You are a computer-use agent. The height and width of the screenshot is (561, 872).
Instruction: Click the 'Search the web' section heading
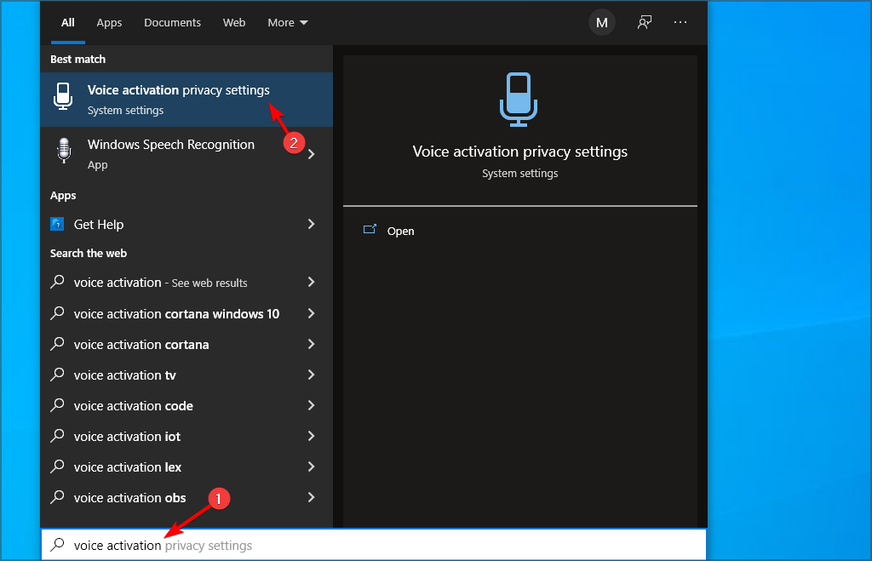click(89, 253)
